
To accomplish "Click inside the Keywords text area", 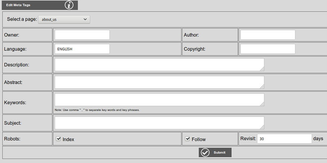I will click(159, 100).
